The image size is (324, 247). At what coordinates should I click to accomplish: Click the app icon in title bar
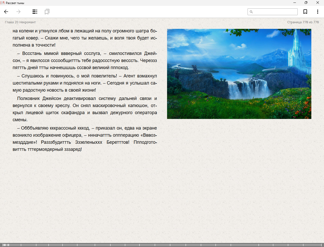3,3
